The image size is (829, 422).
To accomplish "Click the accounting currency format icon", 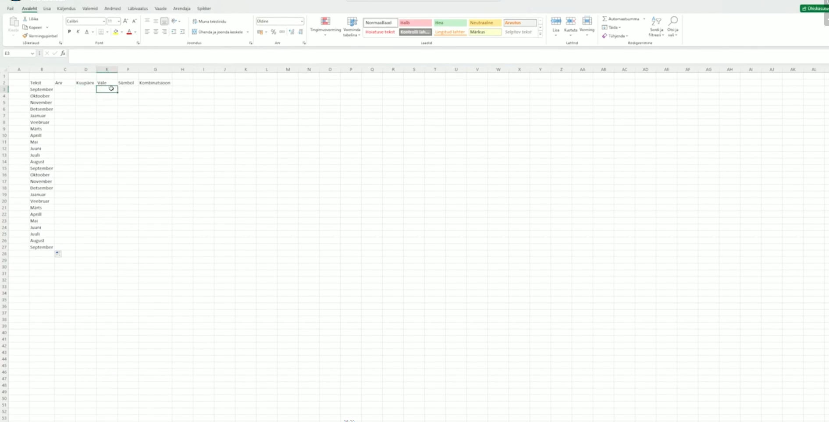I will pyautogui.click(x=260, y=32).
